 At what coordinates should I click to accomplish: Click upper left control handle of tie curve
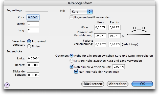click(134, 28)
